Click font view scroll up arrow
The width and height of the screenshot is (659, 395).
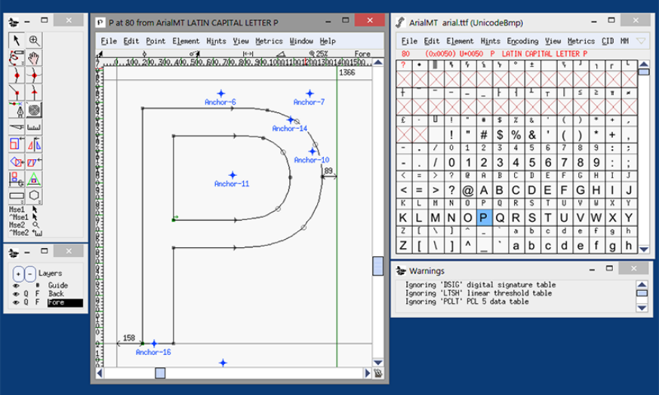(x=643, y=64)
